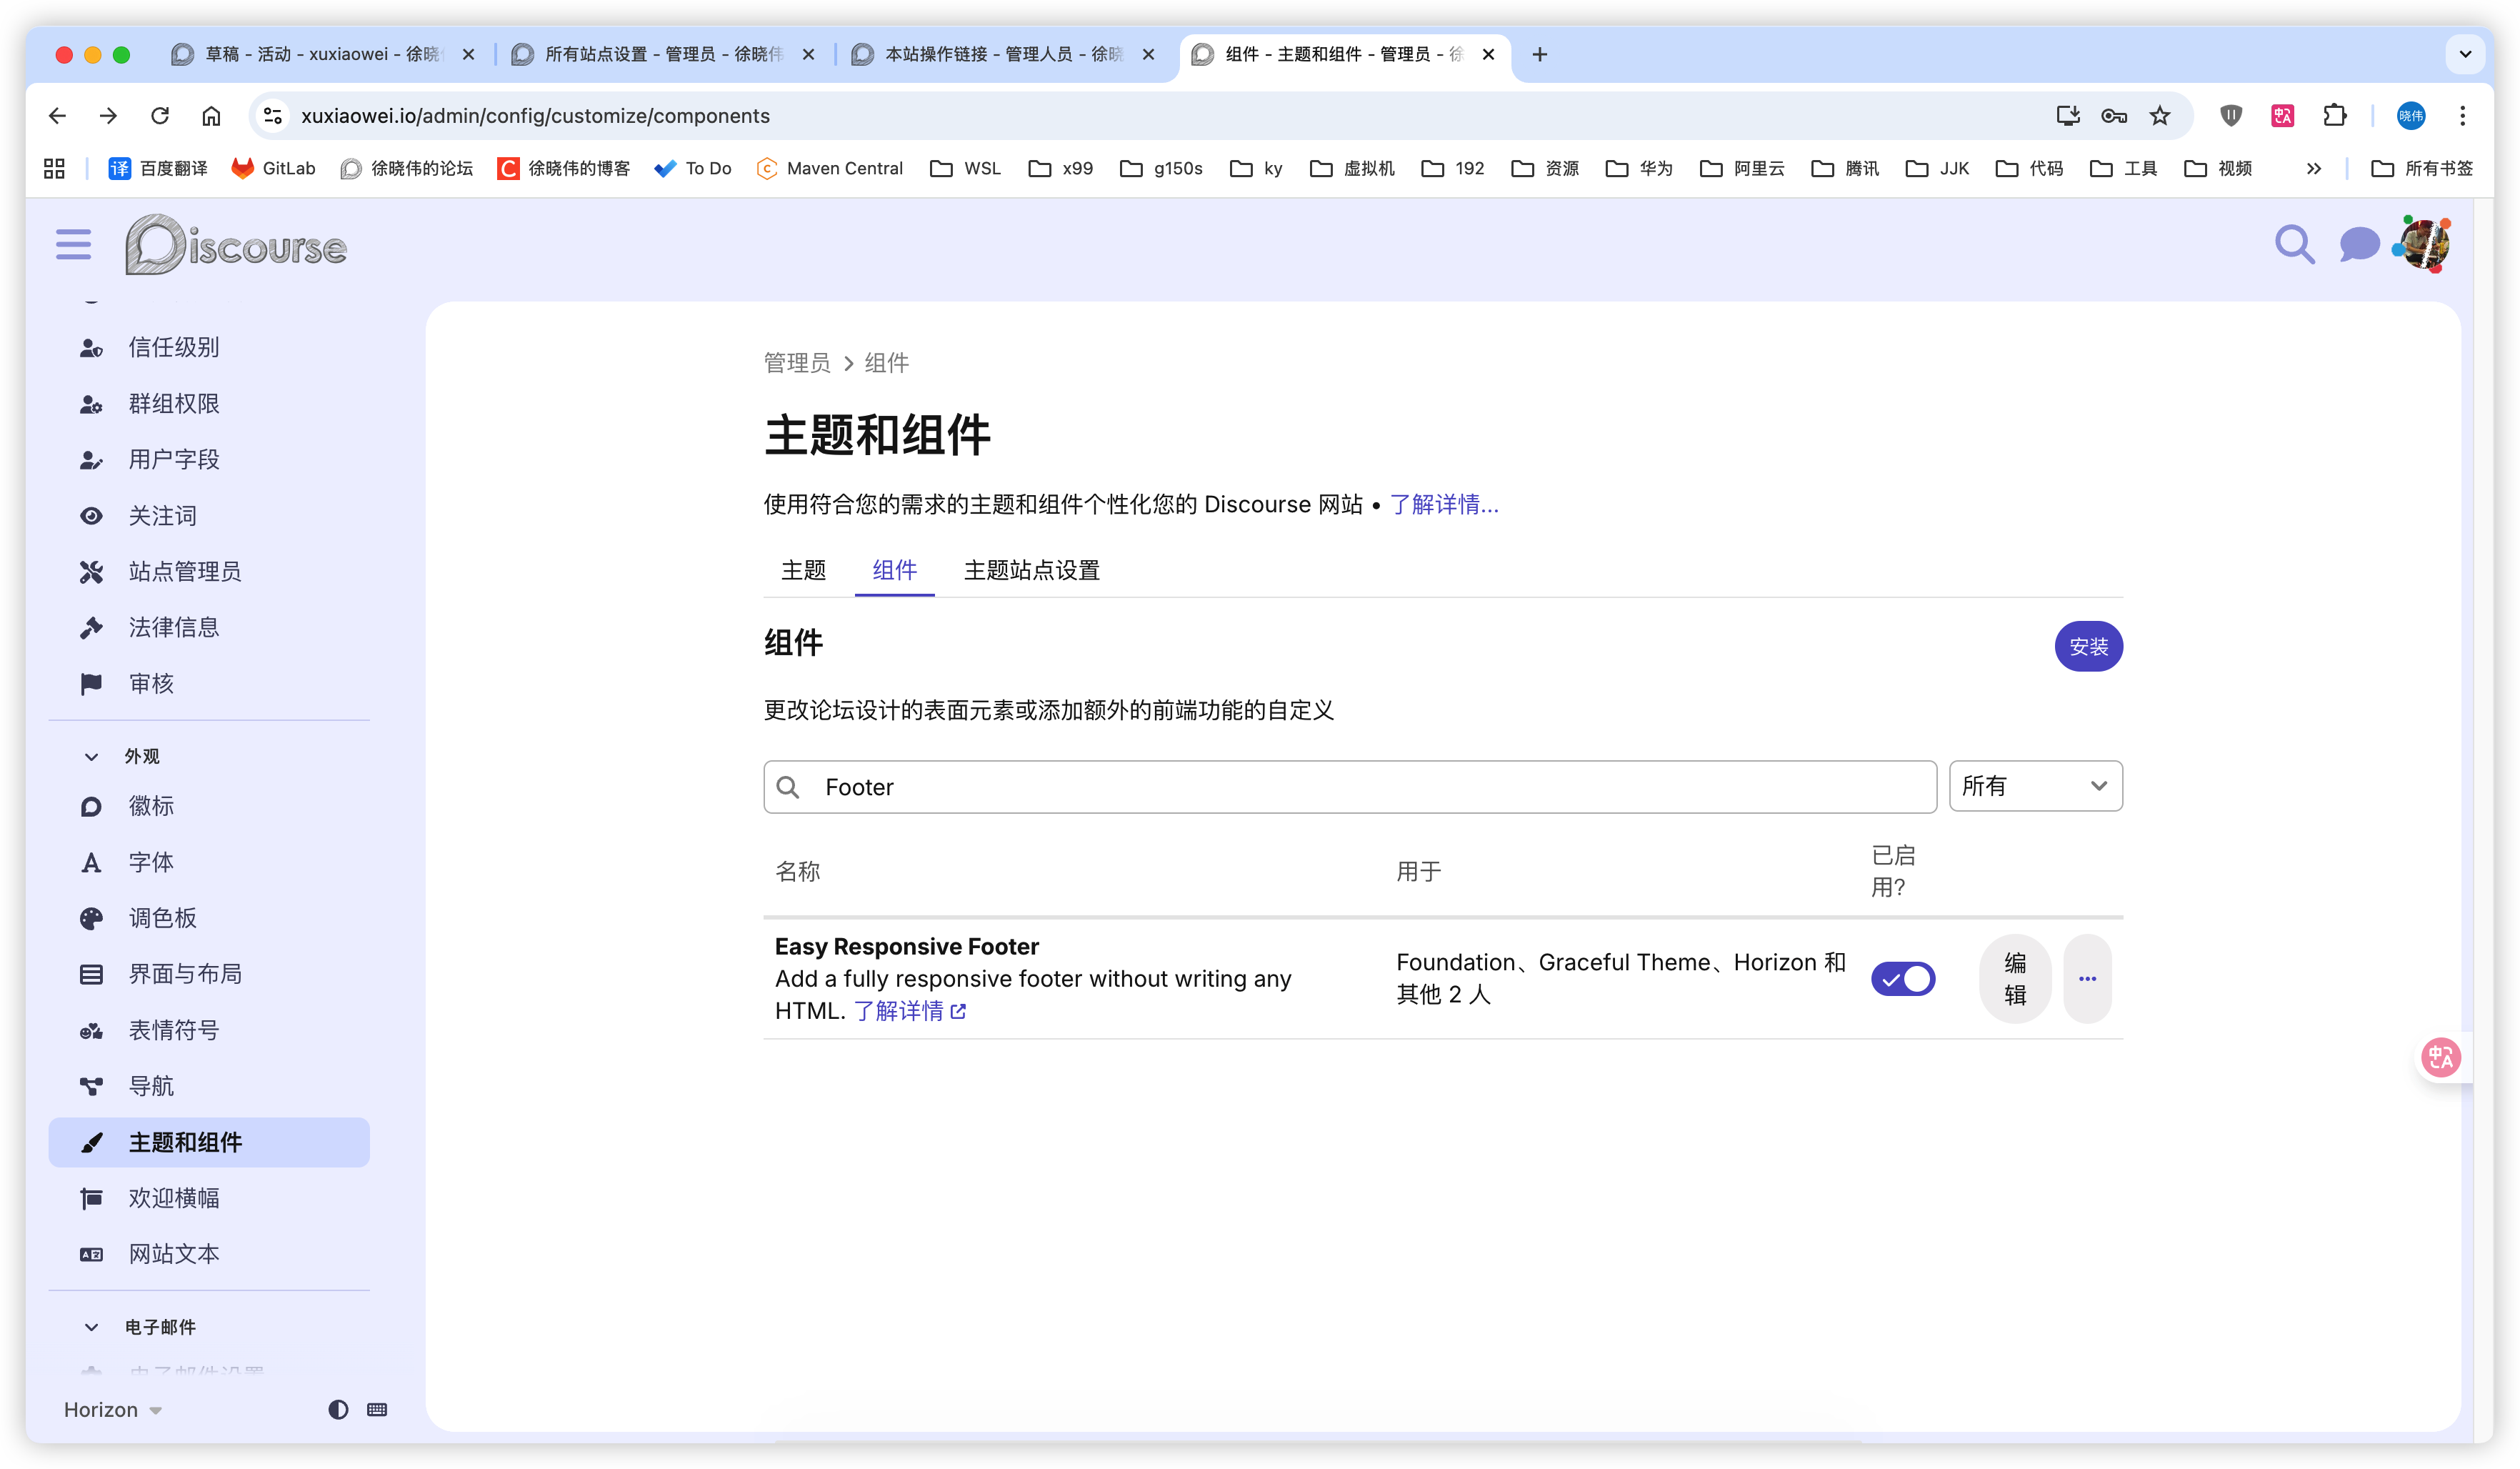Image resolution: width=2520 pixels, height=1469 pixels.
Task: Click the Discourse logo
Action: click(236, 245)
